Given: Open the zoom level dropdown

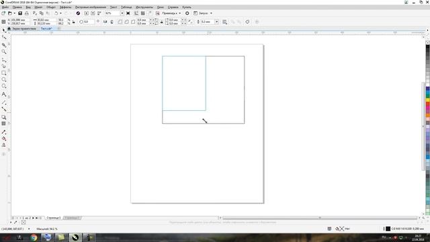Looking at the screenshot, I should coord(122,13).
